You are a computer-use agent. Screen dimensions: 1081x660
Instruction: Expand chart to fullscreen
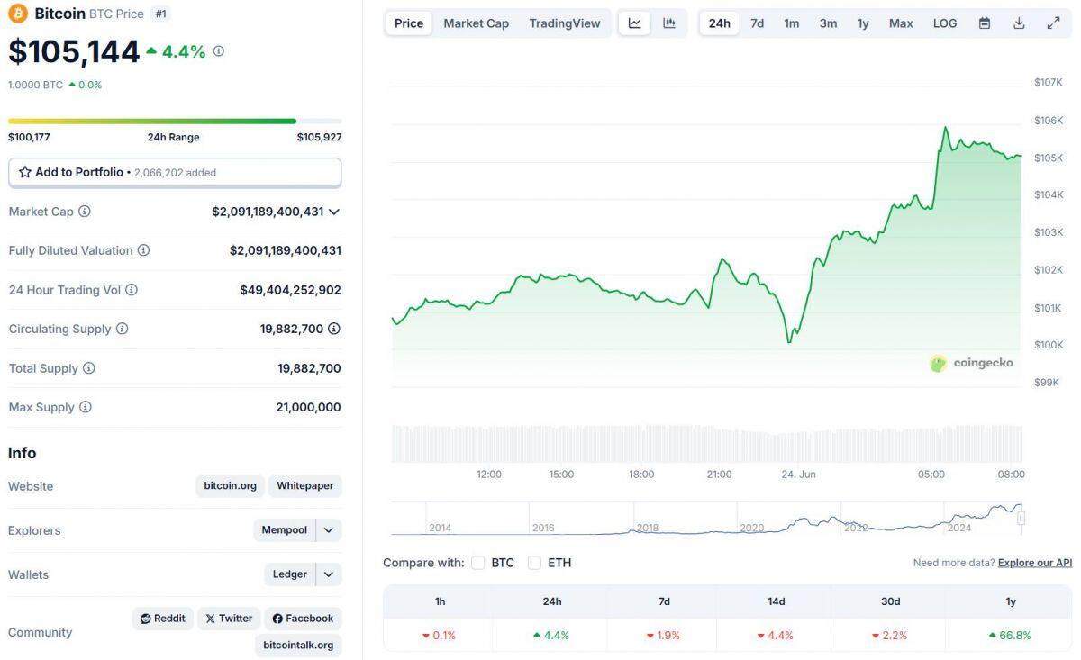coord(1053,23)
